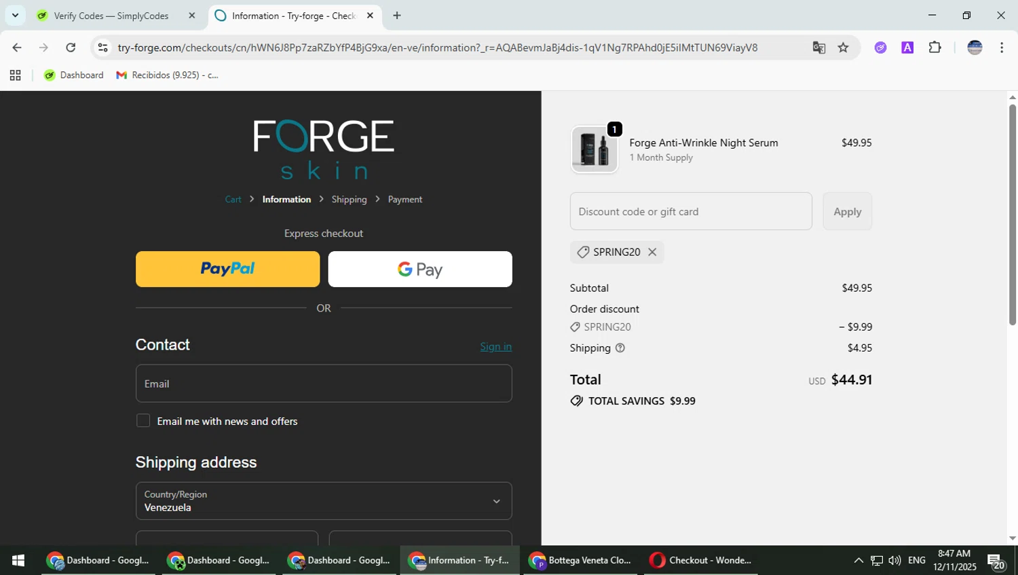Go to Cart breadcrumb link

point(233,200)
